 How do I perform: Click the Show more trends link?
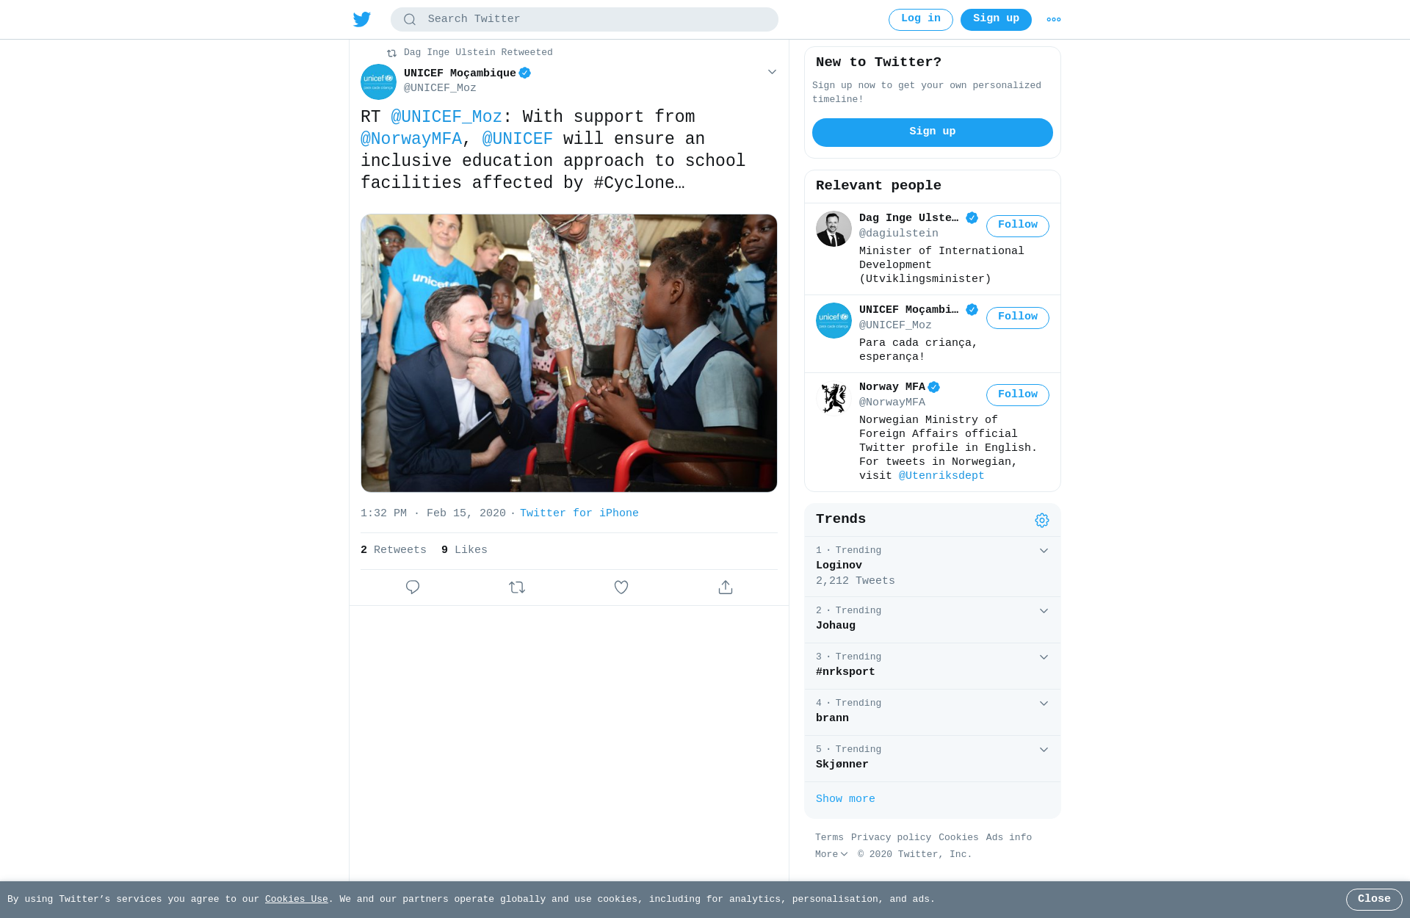[845, 799]
